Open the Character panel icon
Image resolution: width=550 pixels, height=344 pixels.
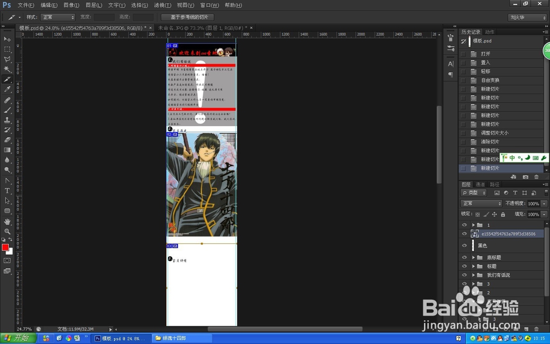[451, 64]
